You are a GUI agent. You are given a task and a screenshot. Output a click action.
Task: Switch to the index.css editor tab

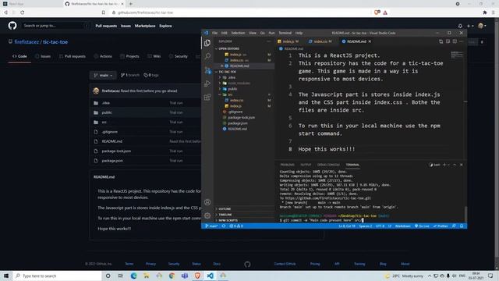(320, 41)
